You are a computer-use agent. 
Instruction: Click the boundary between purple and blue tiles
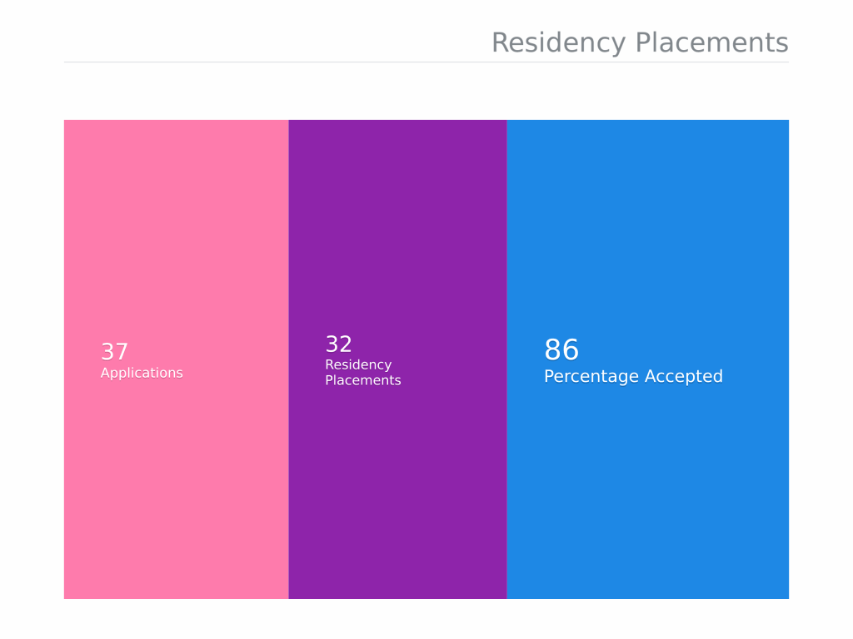[x=507, y=359]
